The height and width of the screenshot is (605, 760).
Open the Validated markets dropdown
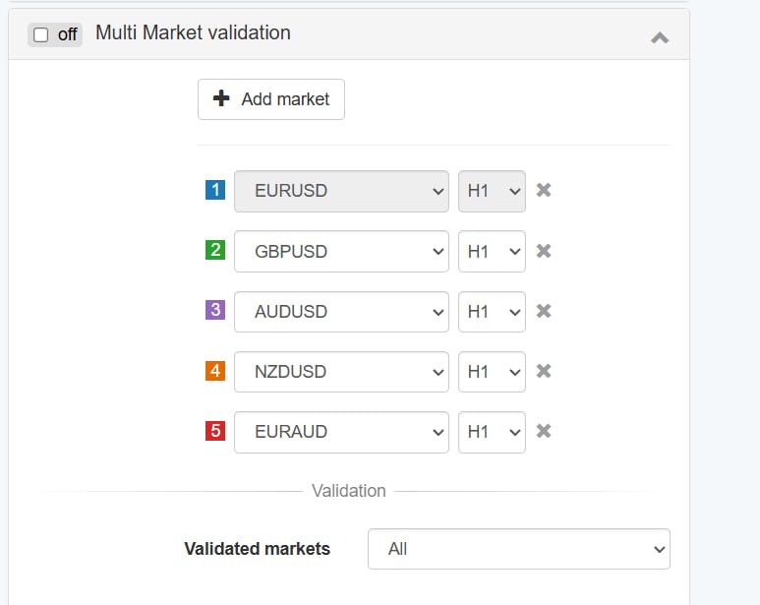(518, 549)
